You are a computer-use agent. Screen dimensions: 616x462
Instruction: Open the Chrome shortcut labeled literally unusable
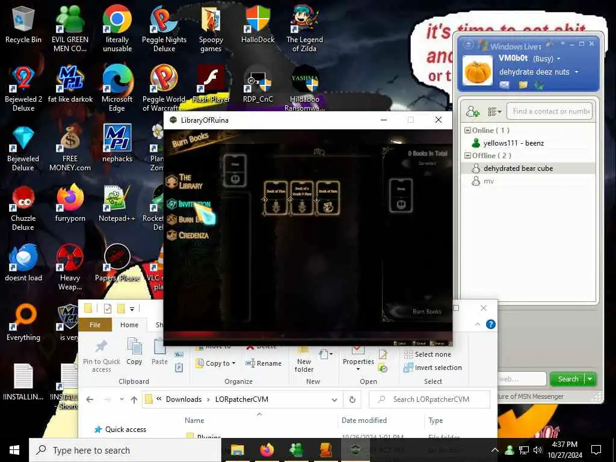tap(117, 29)
